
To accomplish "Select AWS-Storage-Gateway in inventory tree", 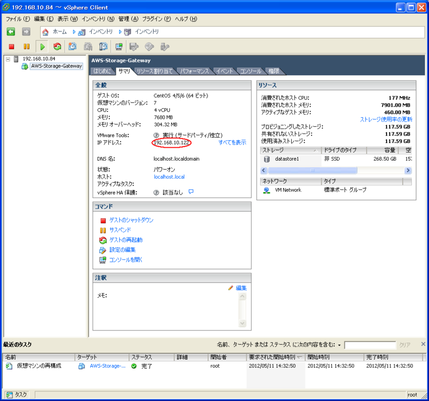I will pos(56,66).
